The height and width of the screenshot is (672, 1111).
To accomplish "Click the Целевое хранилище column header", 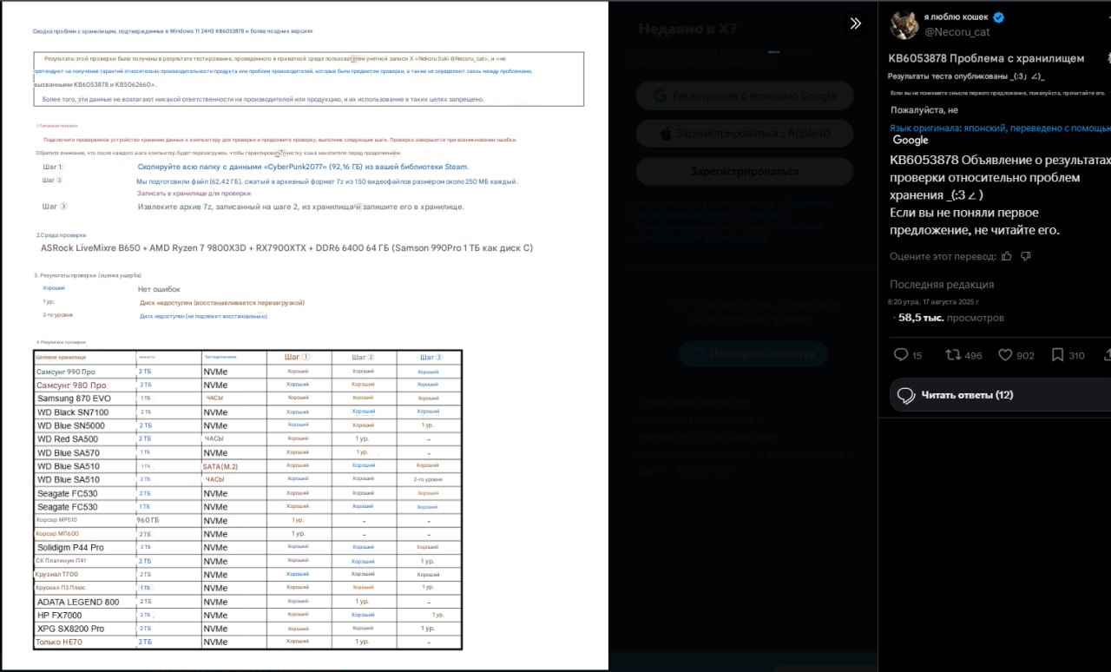I will [x=61, y=357].
